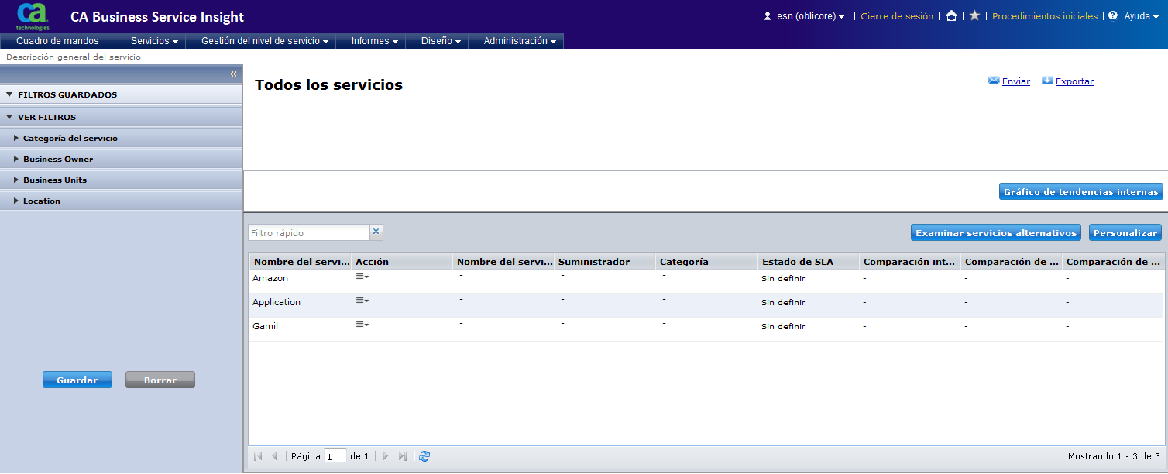Collapse the FILTROS GUARDADOS section
1168x474 pixels.
coord(9,94)
